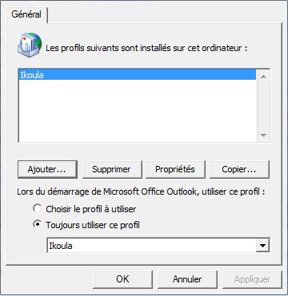
Task: Click the empty area of the profiles list
Action: click(x=138, y=110)
